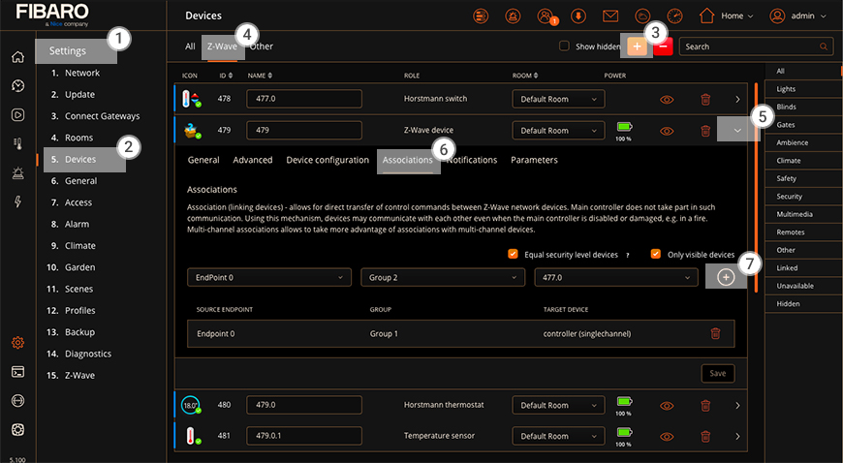Screen dimensions: 843x463
Task: Toggle visibility eye for Horstmann thermostat
Action: (667, 406)
